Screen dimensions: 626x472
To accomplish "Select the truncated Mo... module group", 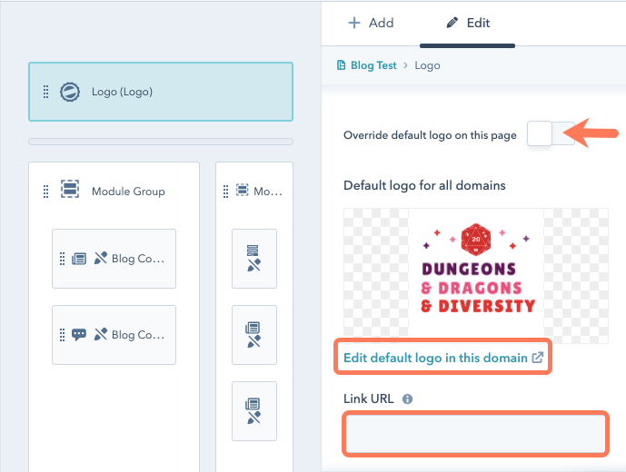I will (x=268, y=192).
